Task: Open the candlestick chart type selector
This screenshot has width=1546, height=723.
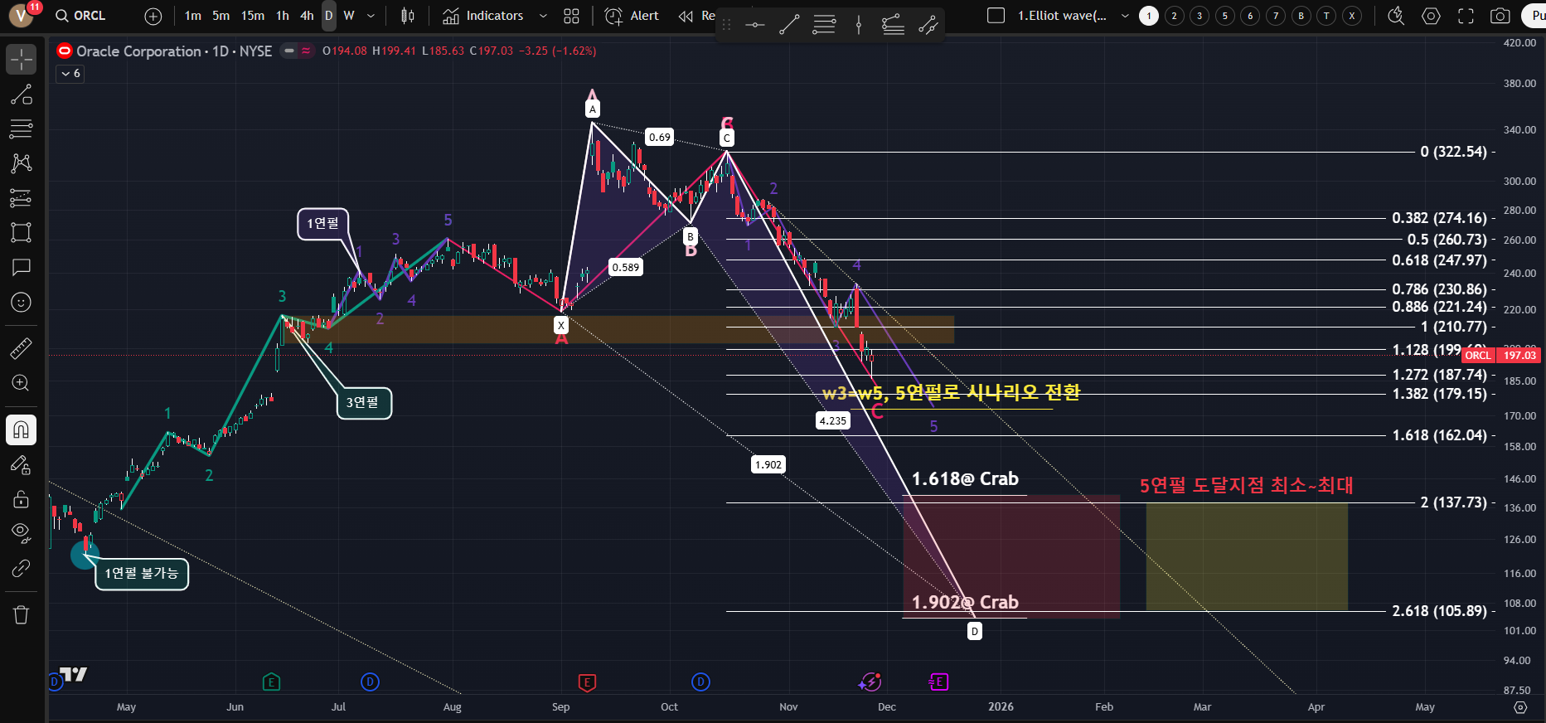Action: pos(407,16)
